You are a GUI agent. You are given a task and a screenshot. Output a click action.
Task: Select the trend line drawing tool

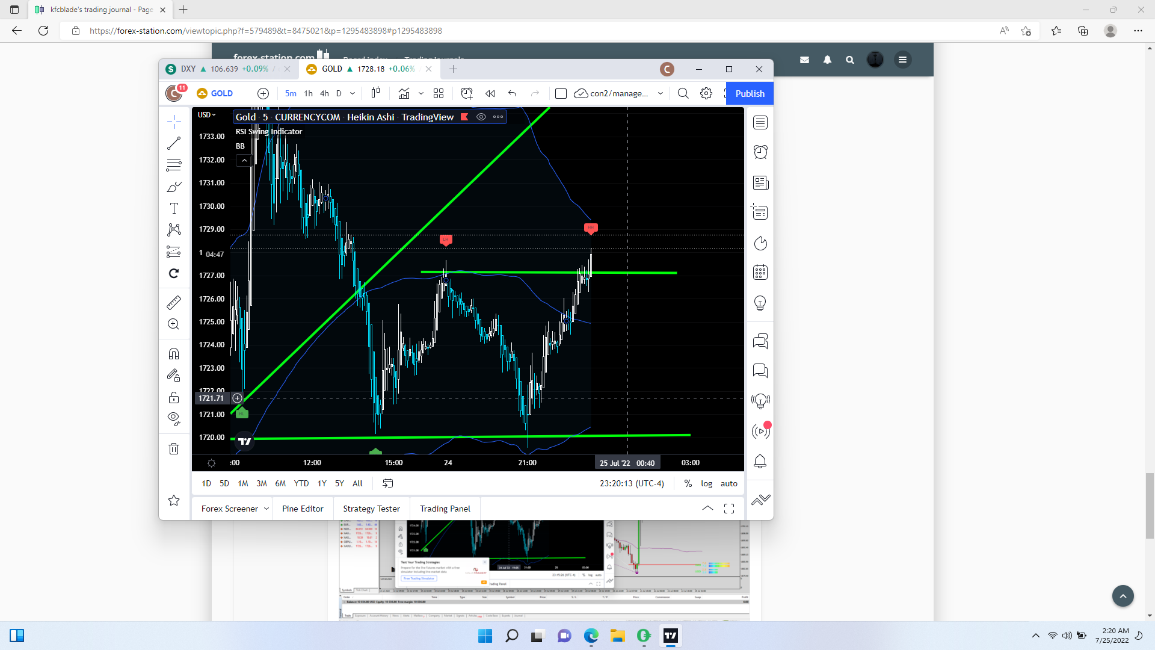(x=174, y=143)
